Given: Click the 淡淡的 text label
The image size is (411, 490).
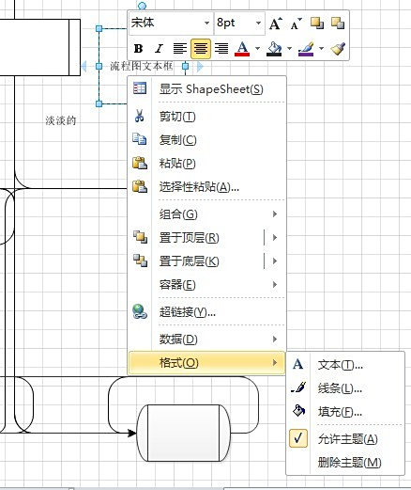Looking at the screenshot, I should (61, 120).
